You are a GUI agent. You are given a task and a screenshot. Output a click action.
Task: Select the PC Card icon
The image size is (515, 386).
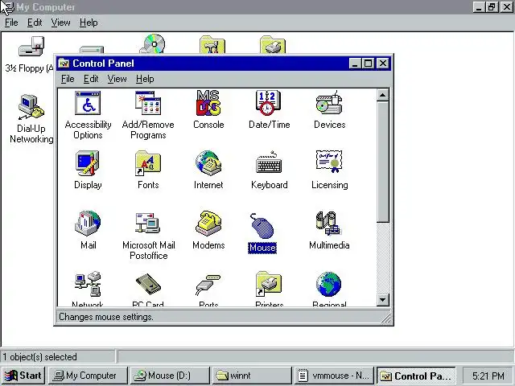(x=148, y=284)
